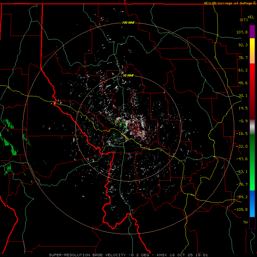Click the -63.1 velocity scale value
Image resolution: width=257 pixels, height=257 pixels.
coord(242,172)
